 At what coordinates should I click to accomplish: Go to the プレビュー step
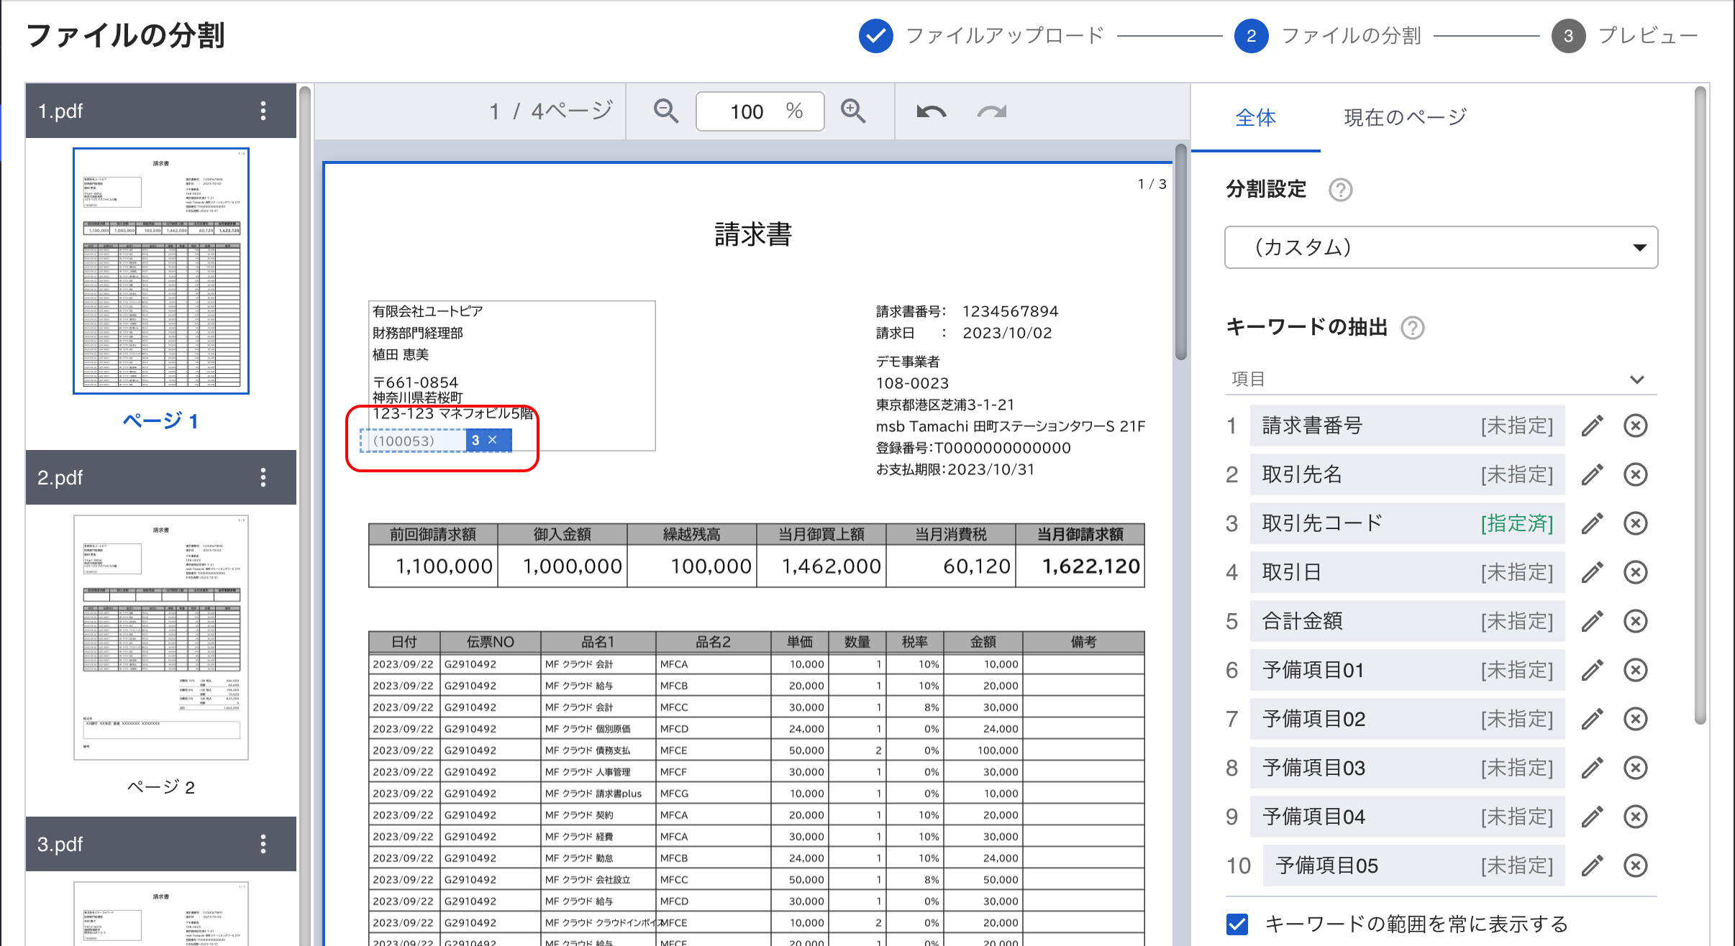1647,35
